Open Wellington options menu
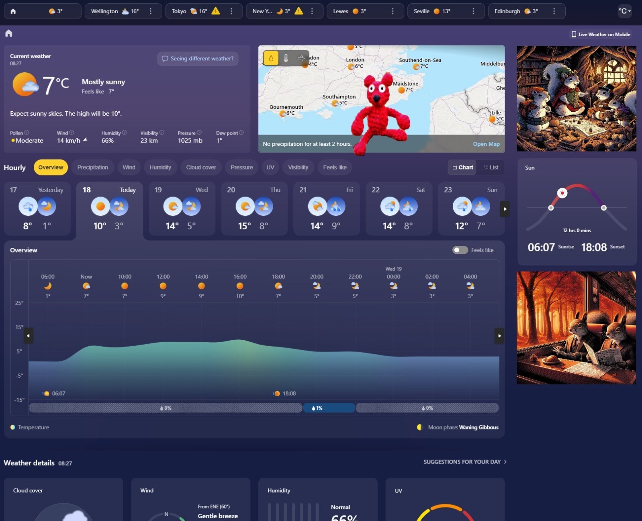642x521 pixels. (151, 11)
